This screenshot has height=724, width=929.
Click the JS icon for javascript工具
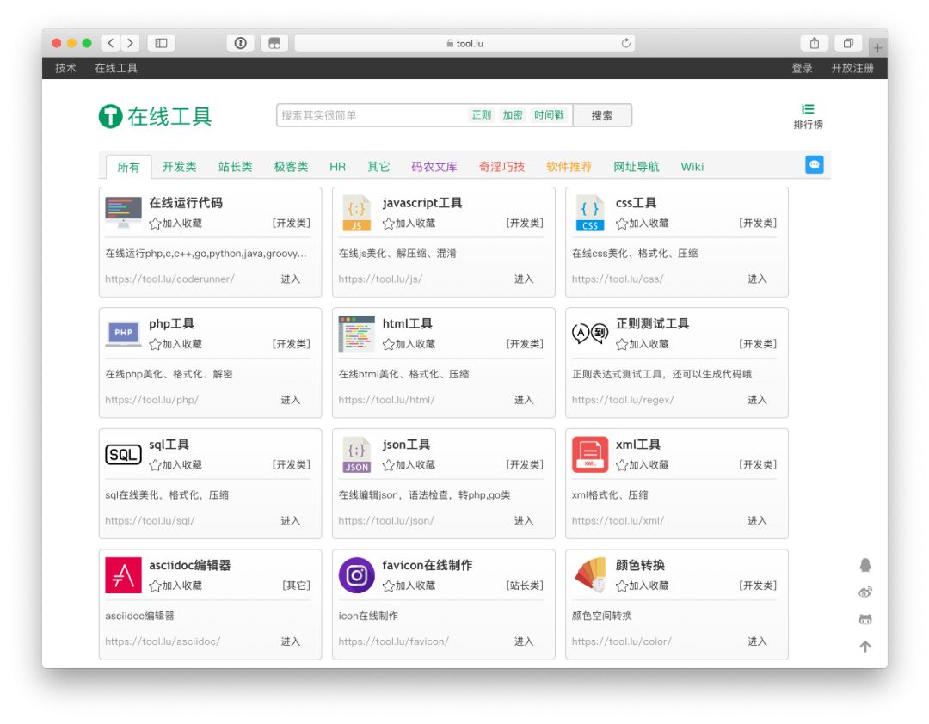[356, 212]
